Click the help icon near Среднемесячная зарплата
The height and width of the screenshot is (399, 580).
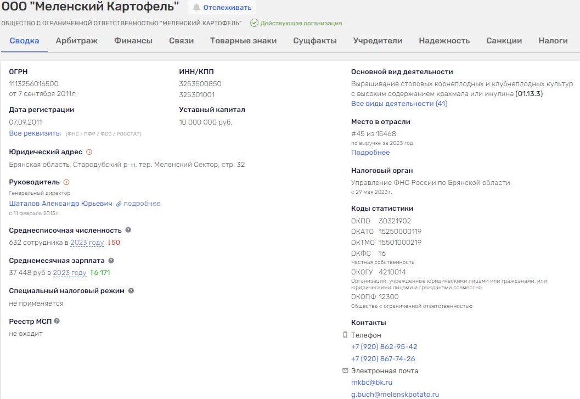point(111,261)
